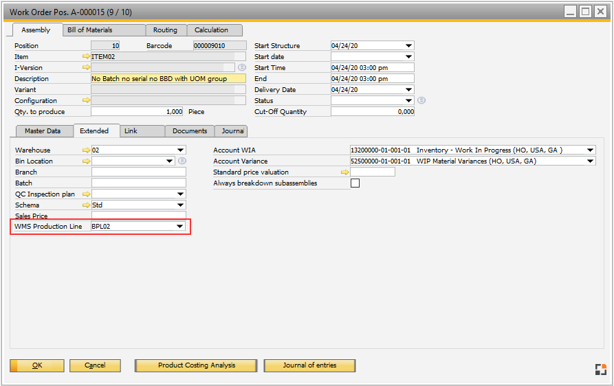614x386 pixels.
Task: Expand the WMS Production Line dropdown
Action: [180, 227]
